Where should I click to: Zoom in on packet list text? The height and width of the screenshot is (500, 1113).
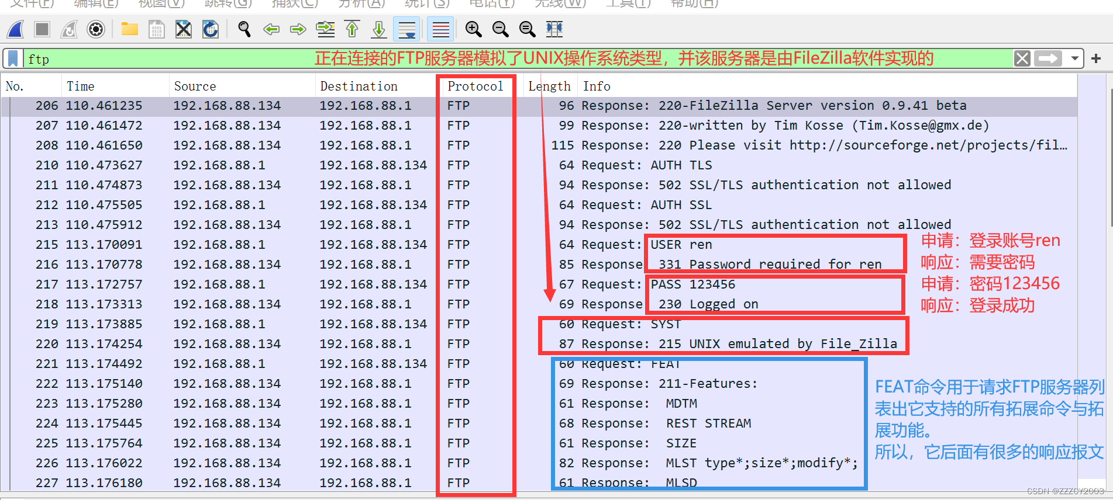[473, 29]
